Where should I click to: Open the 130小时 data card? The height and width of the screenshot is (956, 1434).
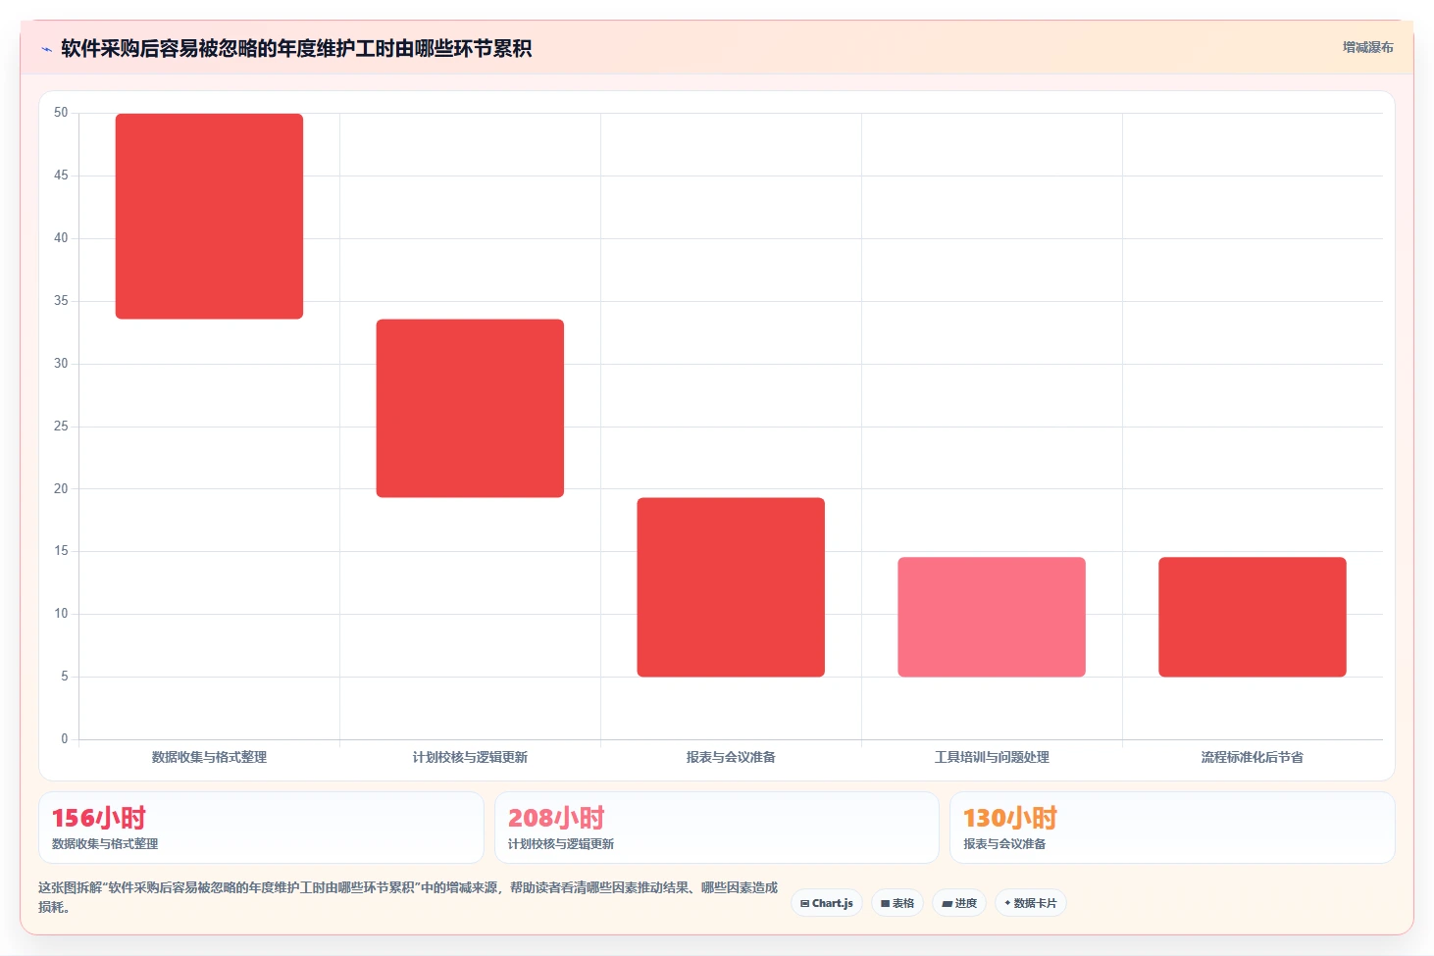1172,828
